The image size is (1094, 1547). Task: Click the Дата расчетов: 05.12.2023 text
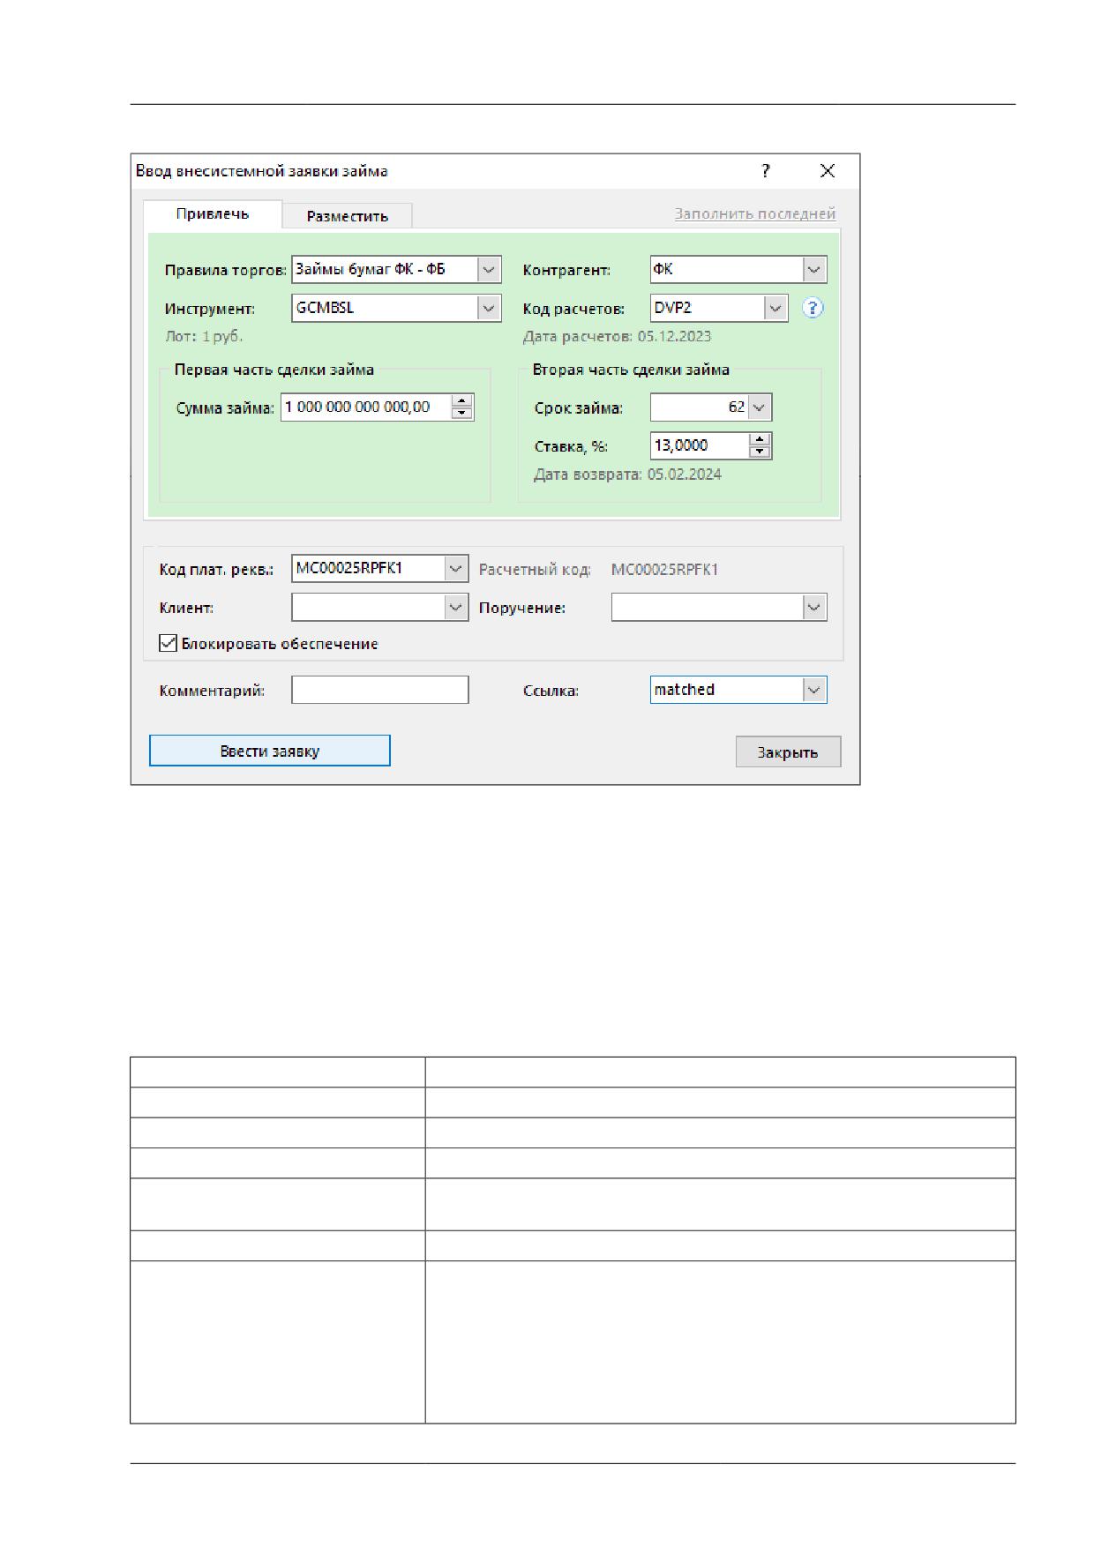tap(617, 336)
